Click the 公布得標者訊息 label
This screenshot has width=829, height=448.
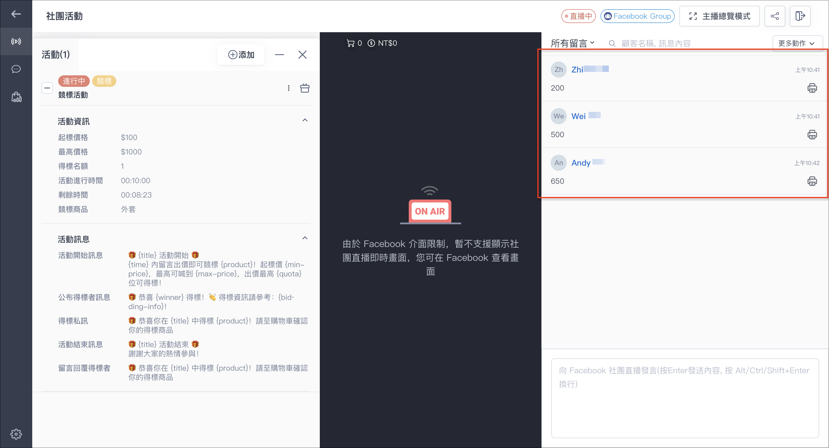click(x=84, y=297)
